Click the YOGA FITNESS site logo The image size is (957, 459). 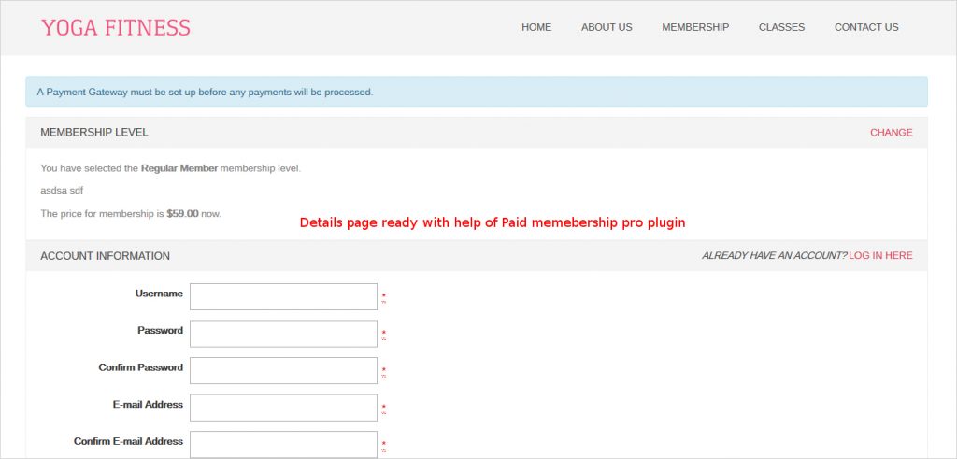(116, 28)
